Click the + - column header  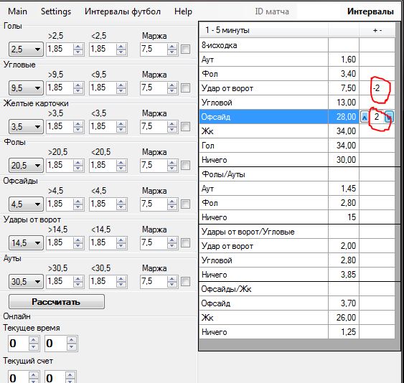tap(377, 30)
